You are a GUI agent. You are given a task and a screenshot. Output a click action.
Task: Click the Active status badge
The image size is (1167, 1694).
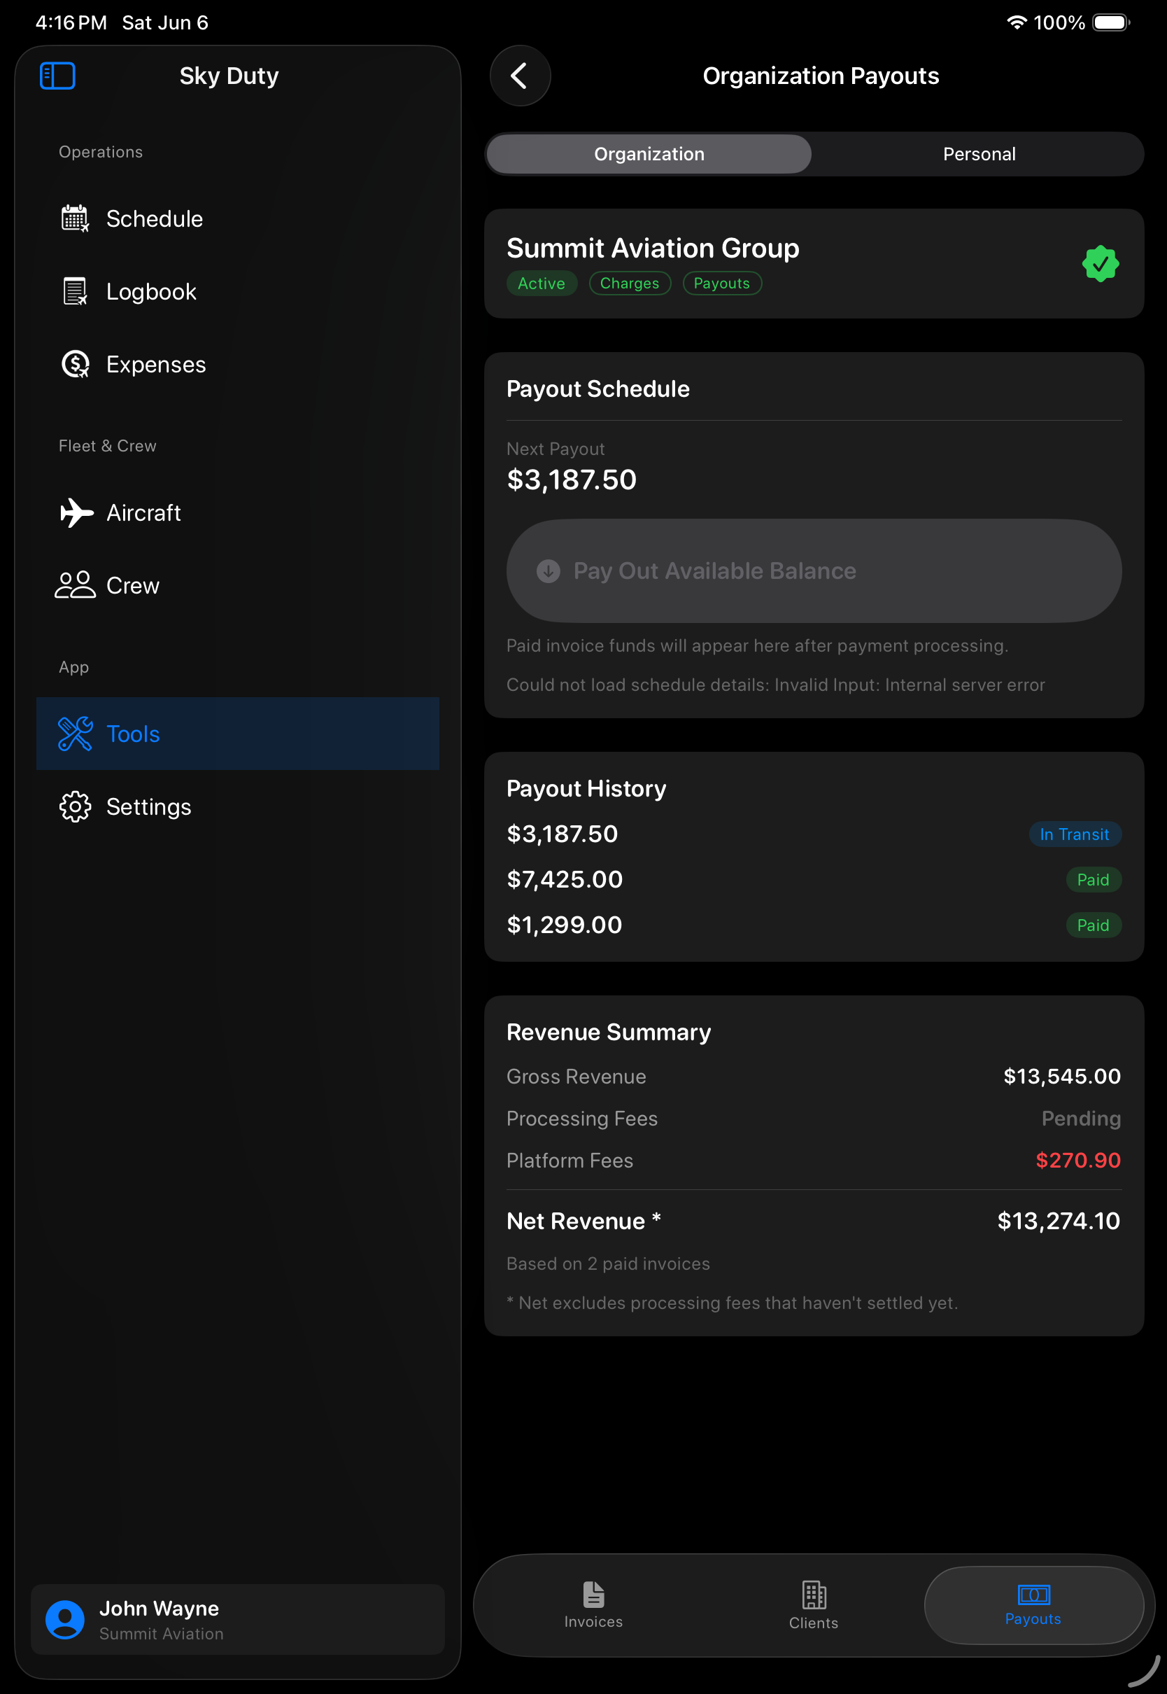coord(541,283)
